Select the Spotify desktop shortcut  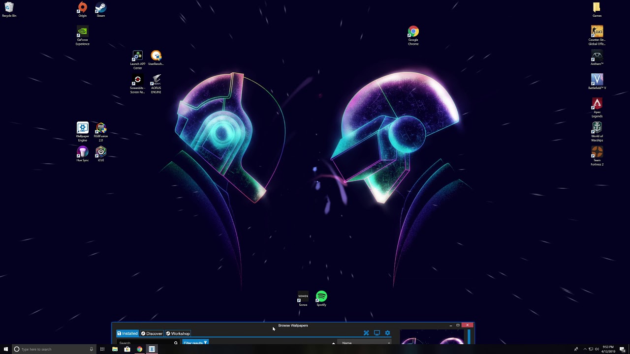(x=321, y=299)
